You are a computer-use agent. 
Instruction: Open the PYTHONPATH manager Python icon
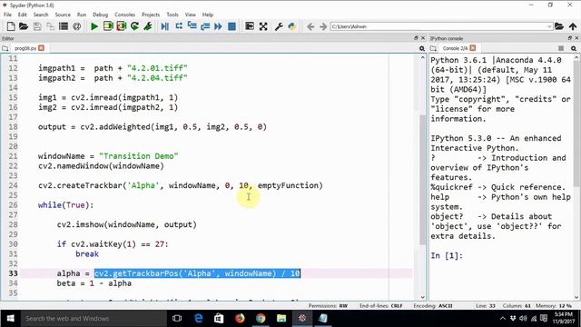tap(292, 26)
